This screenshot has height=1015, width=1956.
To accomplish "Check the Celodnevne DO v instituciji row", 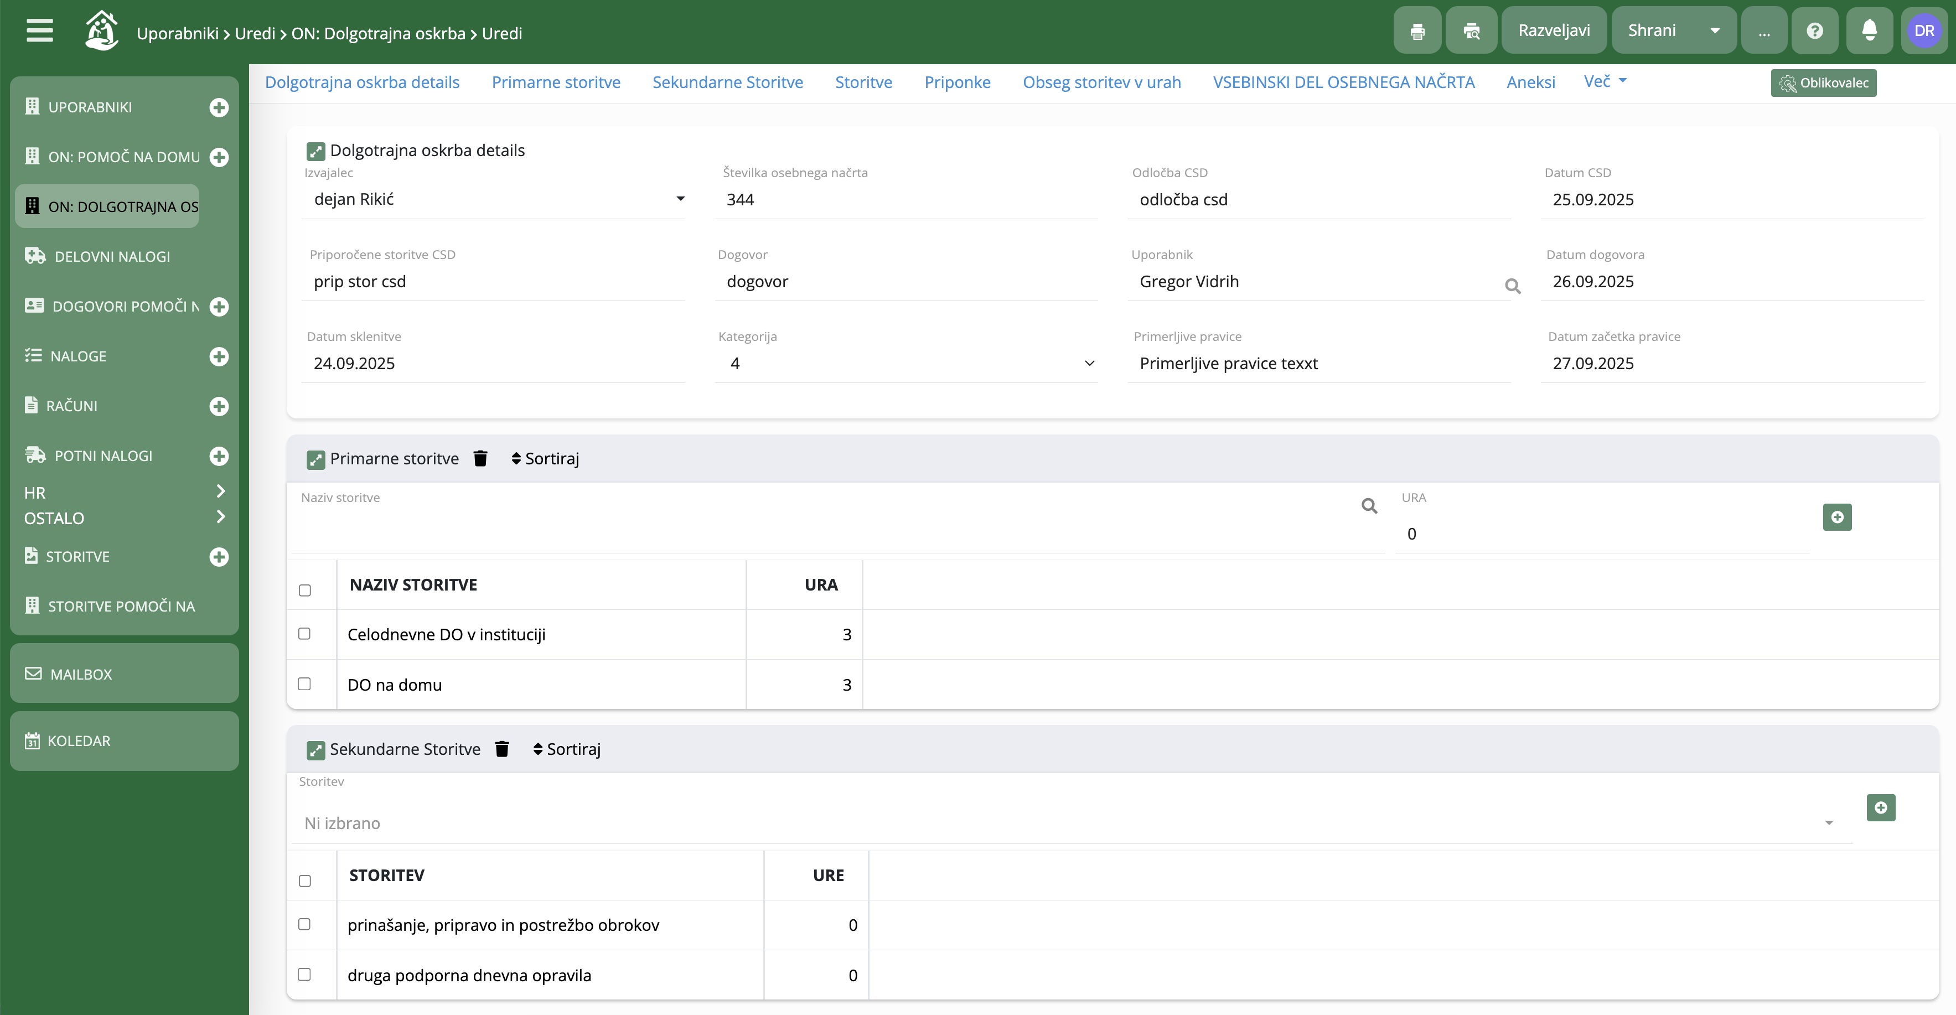I will pos(304,633).
